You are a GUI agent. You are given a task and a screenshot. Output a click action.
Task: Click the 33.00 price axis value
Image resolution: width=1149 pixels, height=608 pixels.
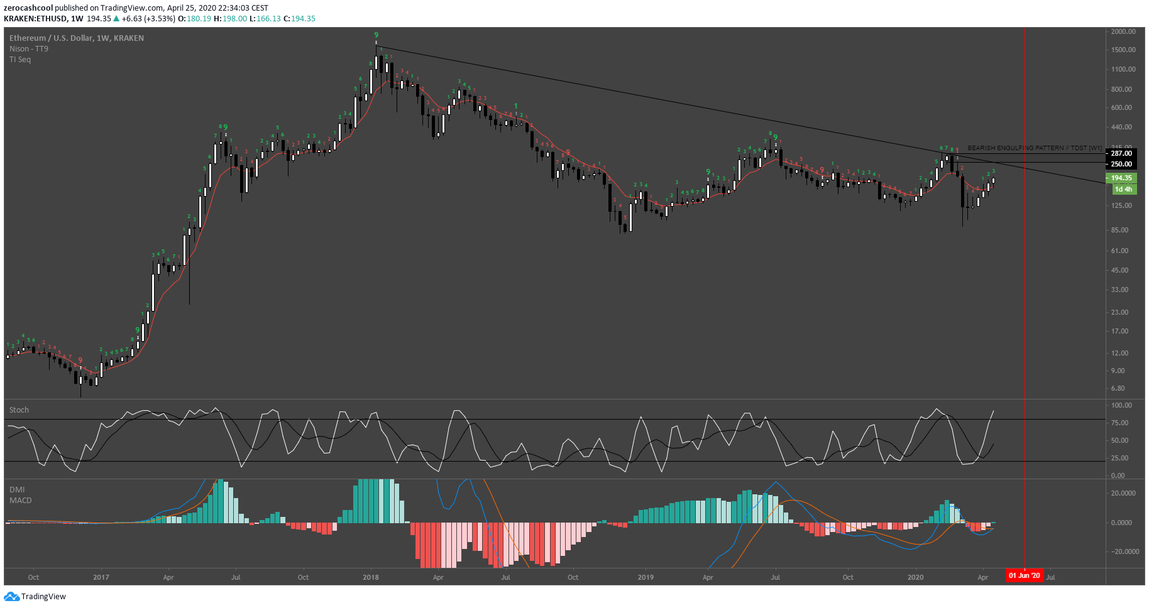click(x=1119, y=290)
